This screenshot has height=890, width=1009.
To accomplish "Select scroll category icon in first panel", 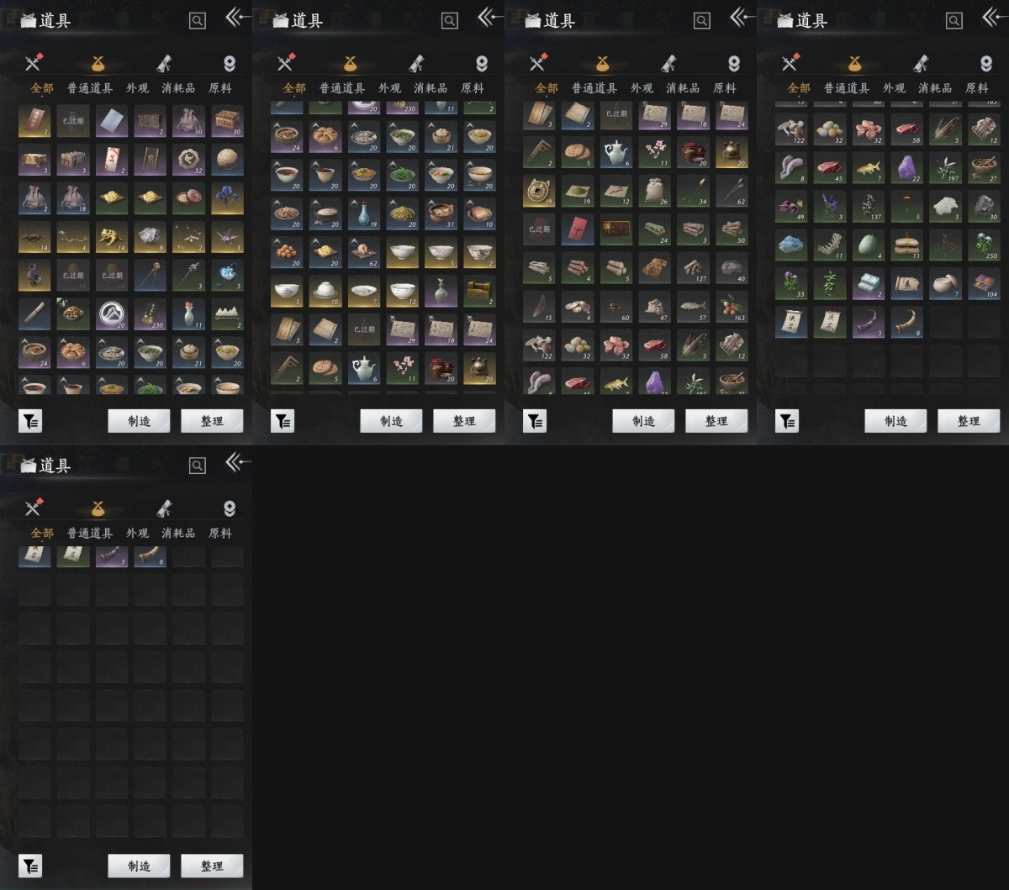I will (x=165, y=63).
